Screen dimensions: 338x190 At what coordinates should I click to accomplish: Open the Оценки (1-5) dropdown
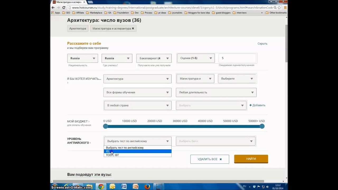[x=196, y=58]
